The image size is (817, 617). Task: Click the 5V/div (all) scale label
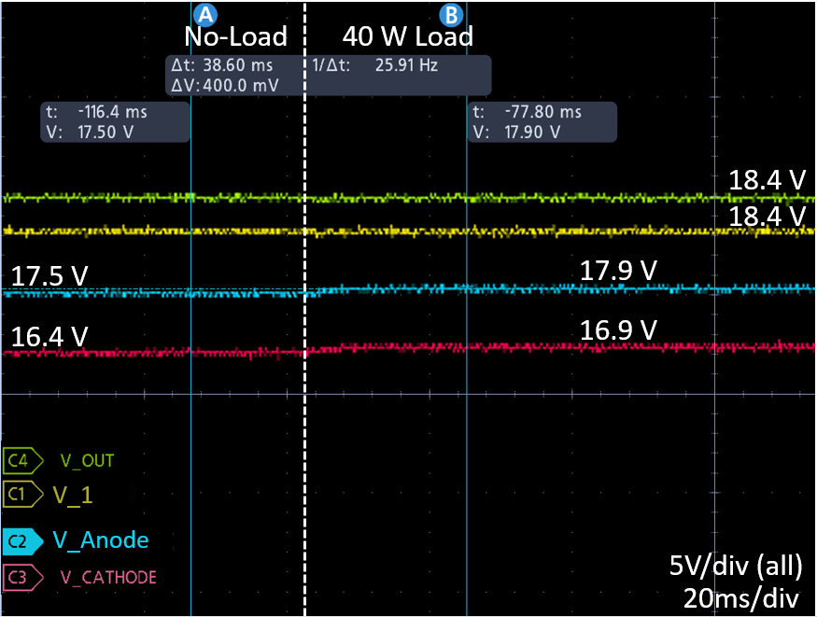(733, 566)
